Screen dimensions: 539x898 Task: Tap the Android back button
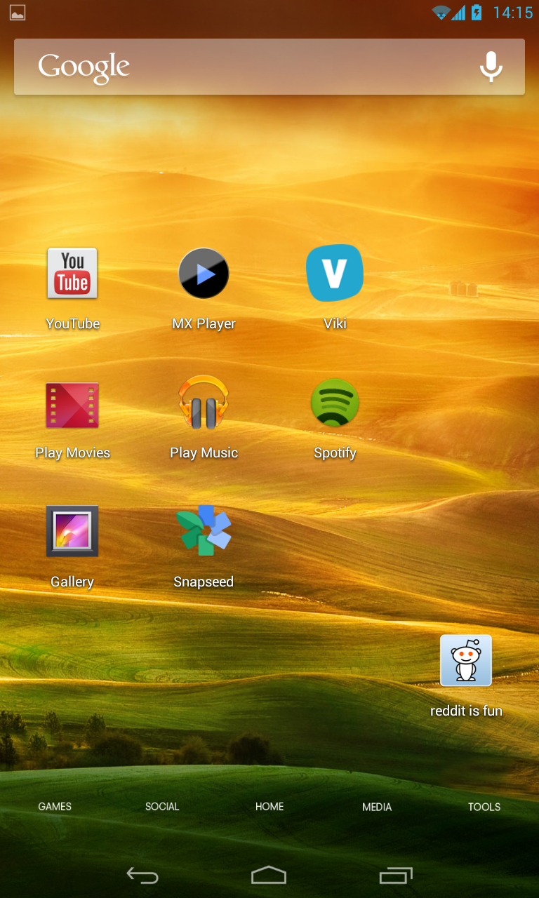(x=142, y=875)
